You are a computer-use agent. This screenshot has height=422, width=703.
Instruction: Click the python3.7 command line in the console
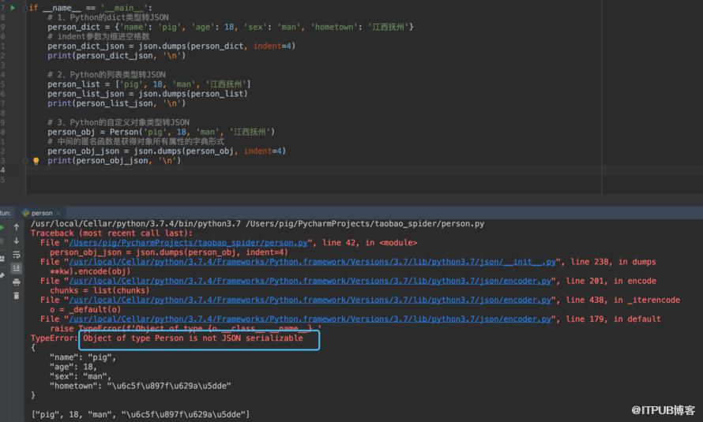(258, 224)
